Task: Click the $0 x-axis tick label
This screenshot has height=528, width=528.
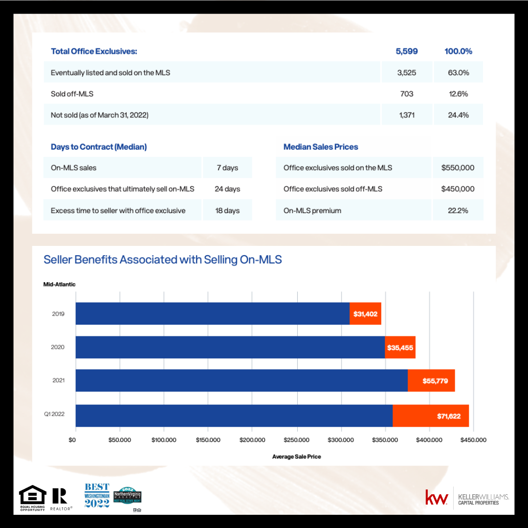Action: coord(72,440)
